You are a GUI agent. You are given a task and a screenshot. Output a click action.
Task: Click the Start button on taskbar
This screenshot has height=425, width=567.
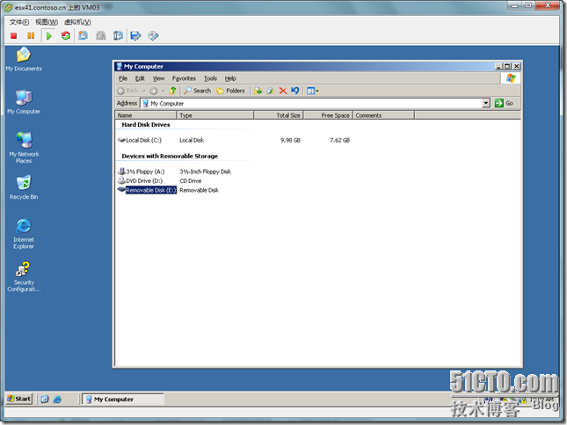(x=19, y=399)
